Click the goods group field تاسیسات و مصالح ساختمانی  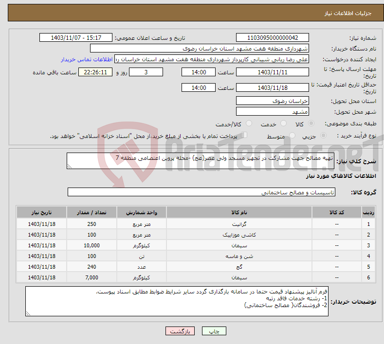tap(201, 192)
